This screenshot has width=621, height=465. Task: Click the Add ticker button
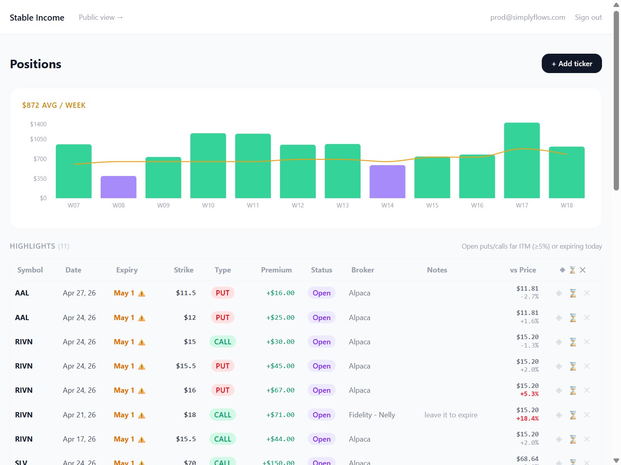(x=572, y=63)
